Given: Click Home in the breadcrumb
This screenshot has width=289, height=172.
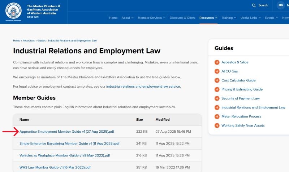Looking at the screenshot, I should [17, 41].
